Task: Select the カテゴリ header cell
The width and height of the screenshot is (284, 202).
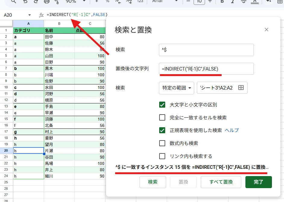Action: tap(28, 30)
